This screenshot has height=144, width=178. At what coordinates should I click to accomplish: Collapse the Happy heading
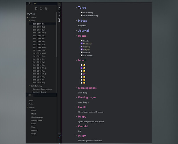pyautogui.click(x=76, y=117)
